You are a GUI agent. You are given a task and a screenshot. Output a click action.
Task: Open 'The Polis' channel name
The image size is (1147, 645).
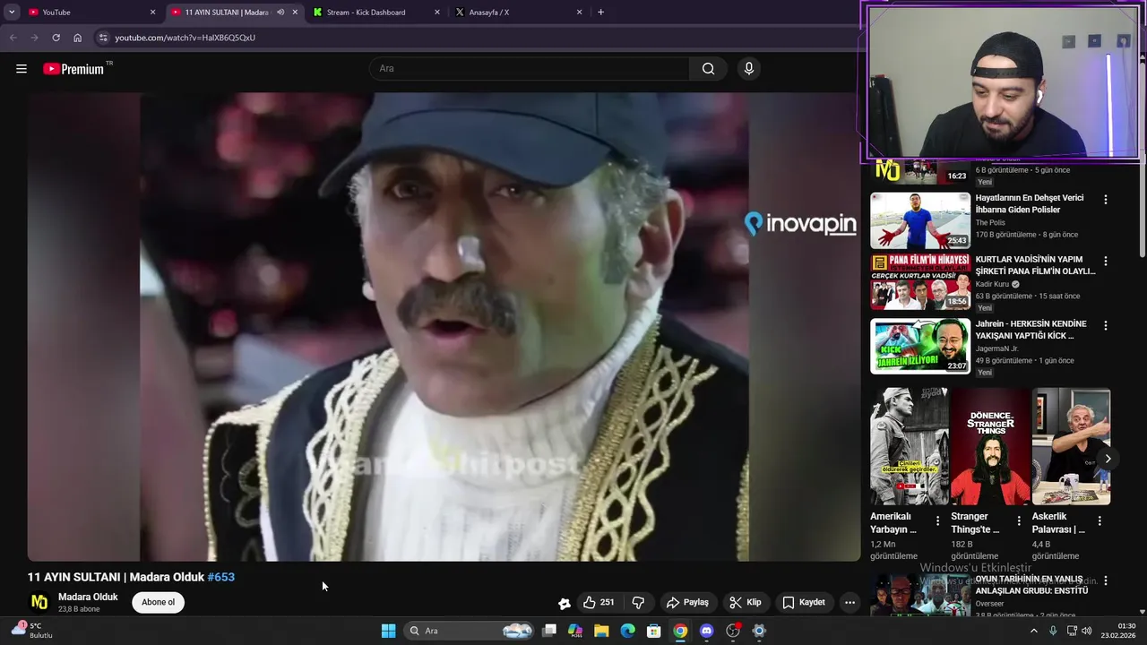click(x=990, y=223)
